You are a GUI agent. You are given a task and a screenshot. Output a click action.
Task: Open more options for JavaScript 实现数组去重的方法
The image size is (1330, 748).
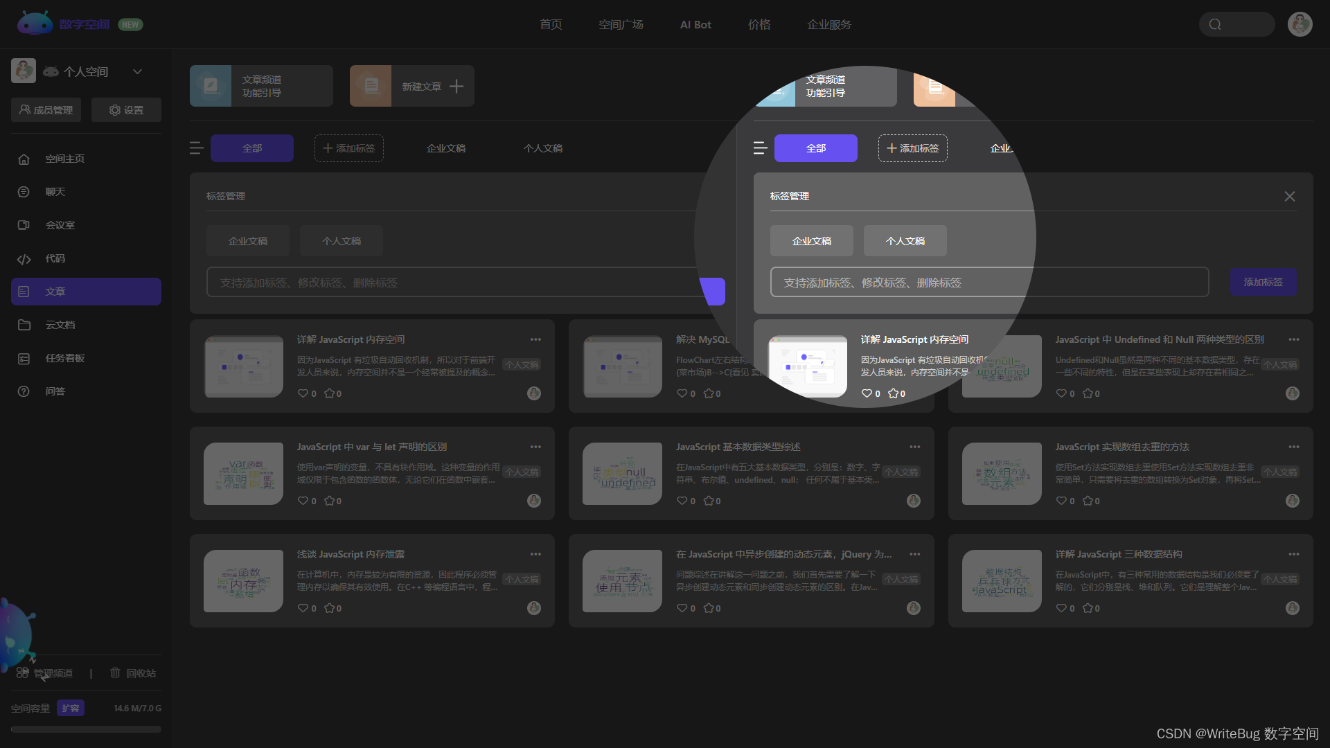1293,447
